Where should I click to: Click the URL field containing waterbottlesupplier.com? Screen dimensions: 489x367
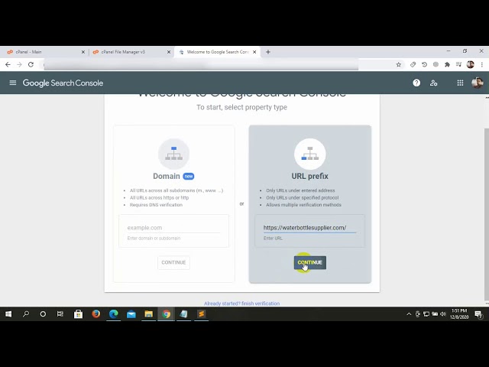(x=309, y=228)
